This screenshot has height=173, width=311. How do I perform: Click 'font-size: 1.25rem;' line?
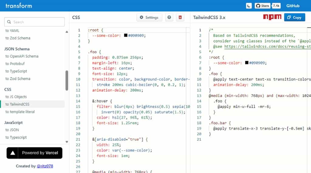point(118,123)
